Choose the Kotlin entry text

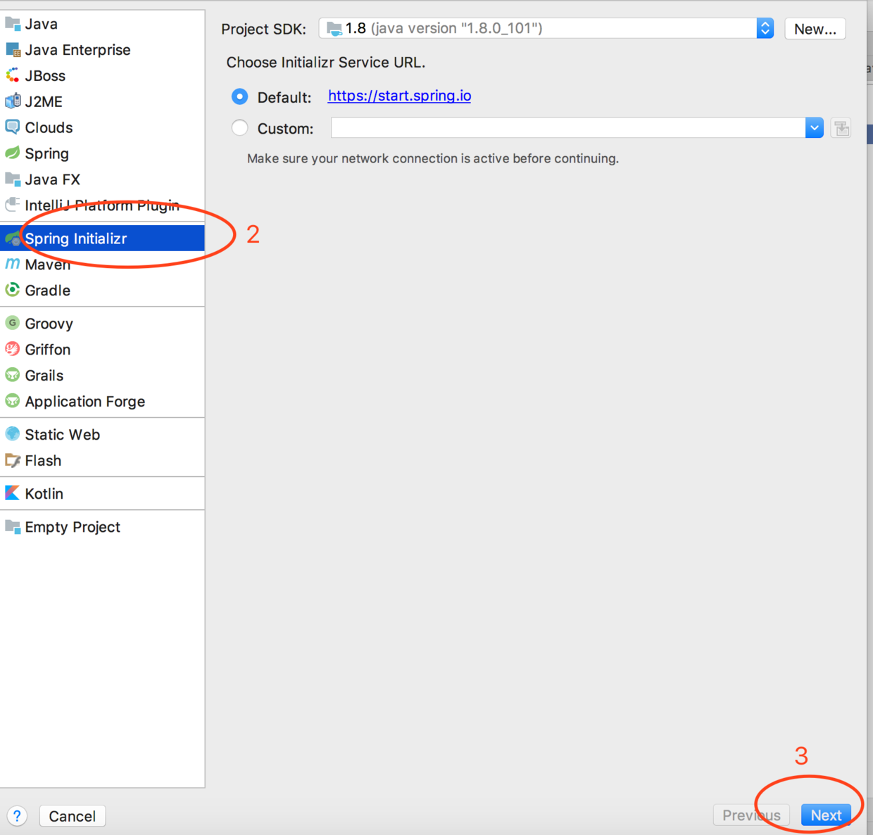pyautogui.click(x=44, y=494)
